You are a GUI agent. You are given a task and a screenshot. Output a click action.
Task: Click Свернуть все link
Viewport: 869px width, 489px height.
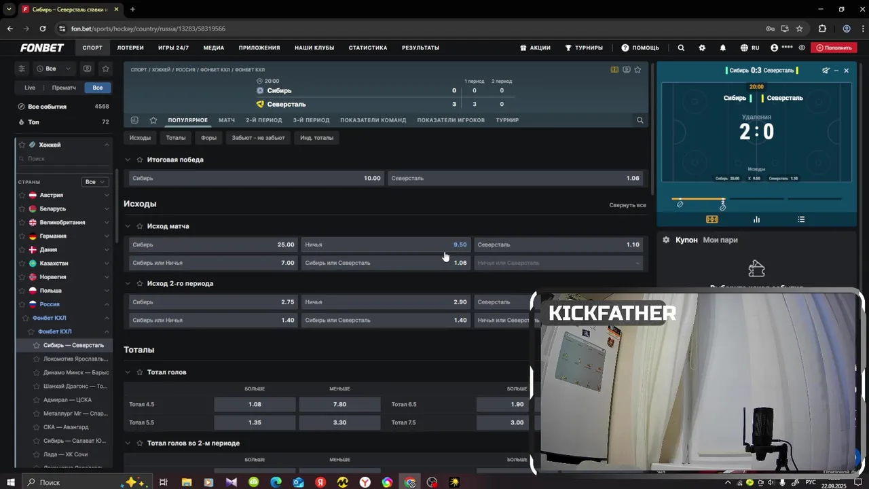(627, 205)
